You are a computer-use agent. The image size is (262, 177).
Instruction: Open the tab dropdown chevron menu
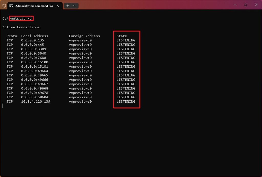pos(74,6)
